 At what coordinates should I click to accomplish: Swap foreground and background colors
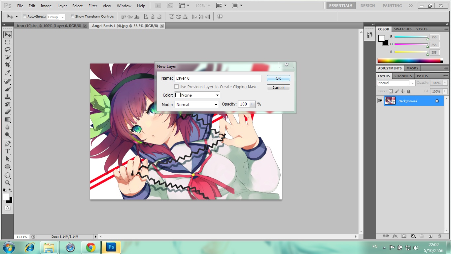(11, 190)
